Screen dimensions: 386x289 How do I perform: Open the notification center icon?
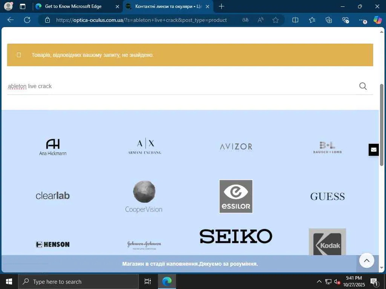pyautogui.click(x=374, y=281)
